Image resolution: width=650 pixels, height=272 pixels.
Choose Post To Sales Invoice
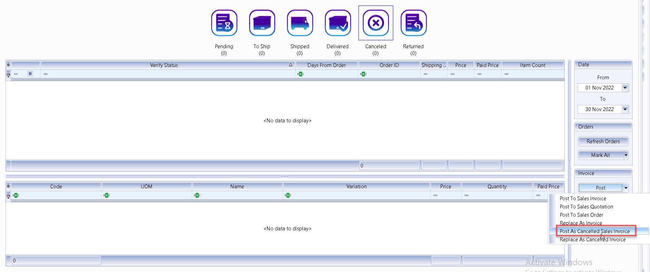pos(583,199)
